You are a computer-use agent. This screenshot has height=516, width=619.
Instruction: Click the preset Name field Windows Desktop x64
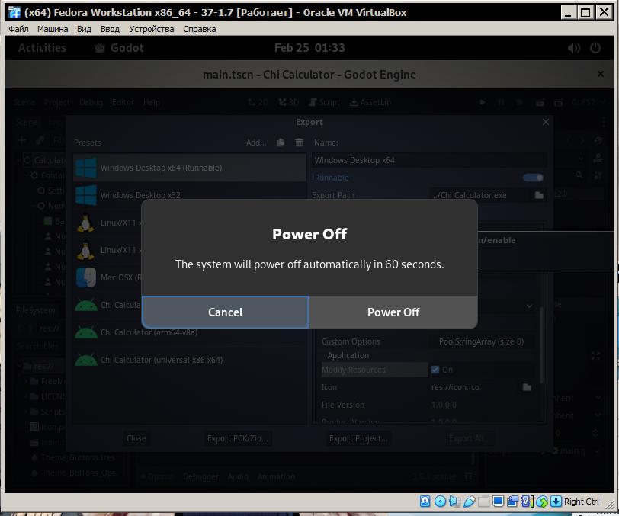[x=428, y=160]
